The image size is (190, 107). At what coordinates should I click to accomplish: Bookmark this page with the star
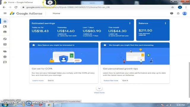coord(172,7)
